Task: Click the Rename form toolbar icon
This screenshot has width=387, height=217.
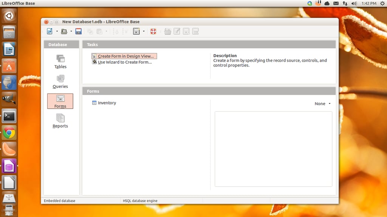Action: point(195,31)
